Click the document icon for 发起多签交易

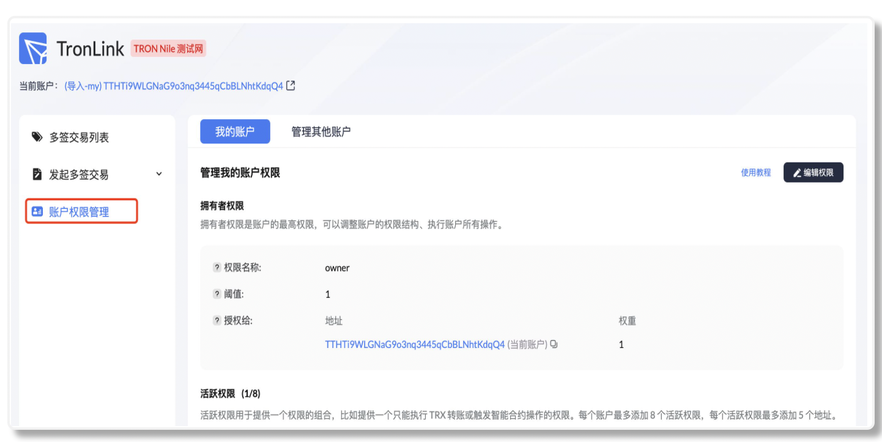click(37, 175)
